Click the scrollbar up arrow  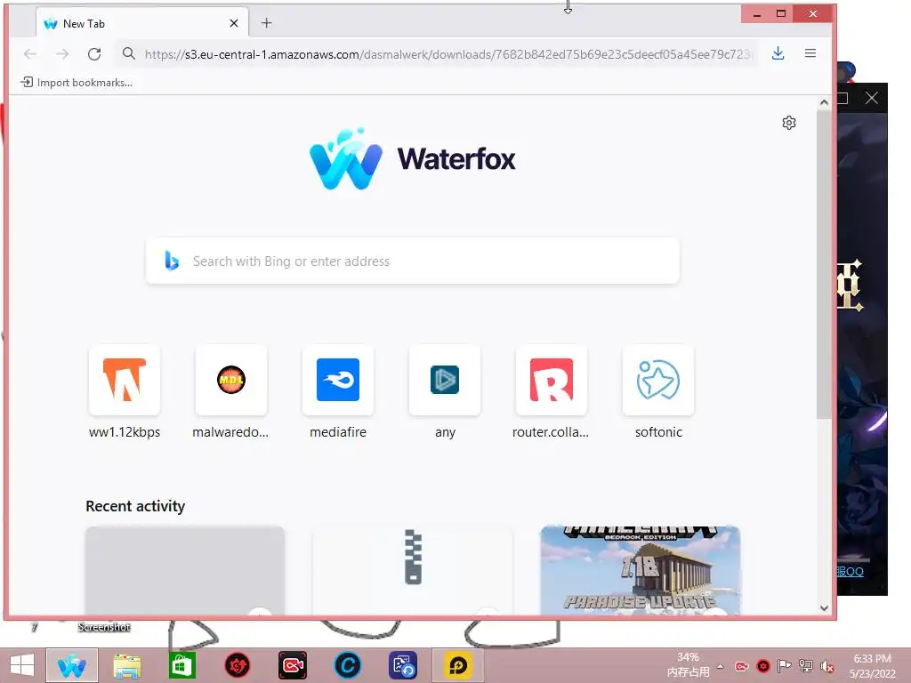pos(824,103)
